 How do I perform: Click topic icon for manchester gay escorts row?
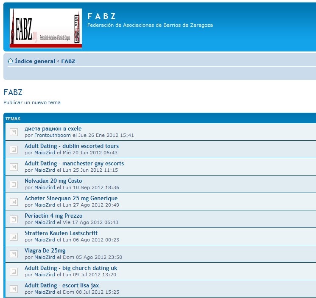click(x=14, y=167)
